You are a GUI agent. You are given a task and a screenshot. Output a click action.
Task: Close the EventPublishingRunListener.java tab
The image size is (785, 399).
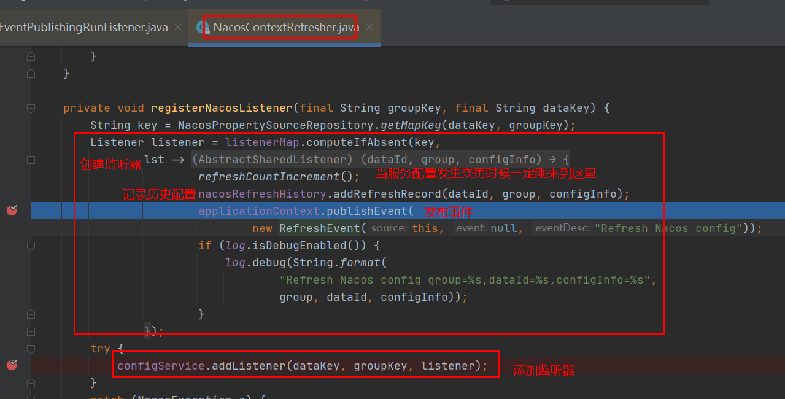(x=178, y=28)
